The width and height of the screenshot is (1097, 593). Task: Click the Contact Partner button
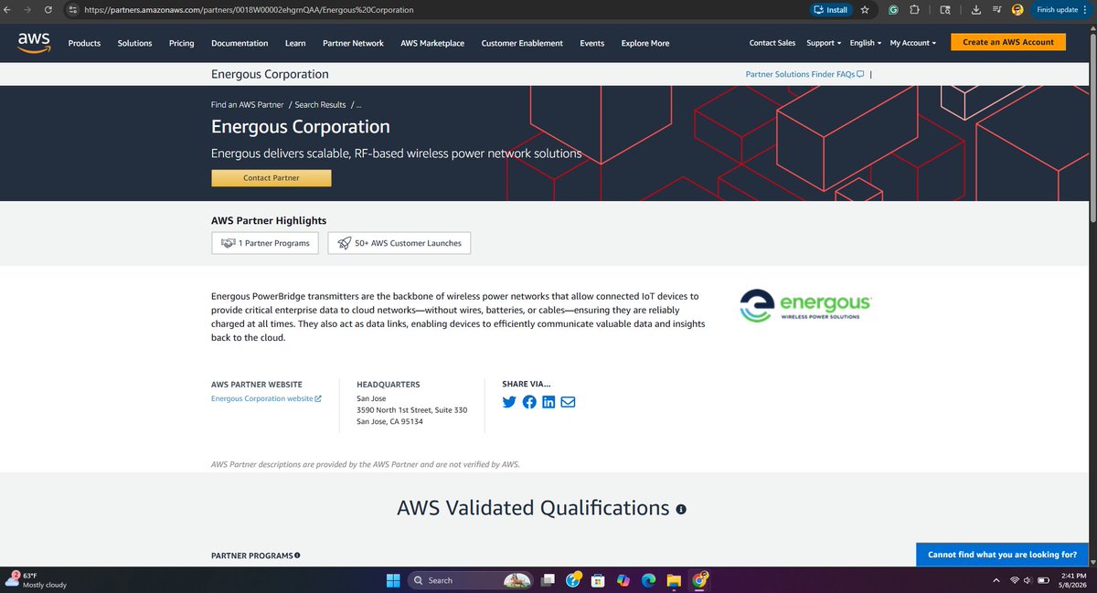272,177
